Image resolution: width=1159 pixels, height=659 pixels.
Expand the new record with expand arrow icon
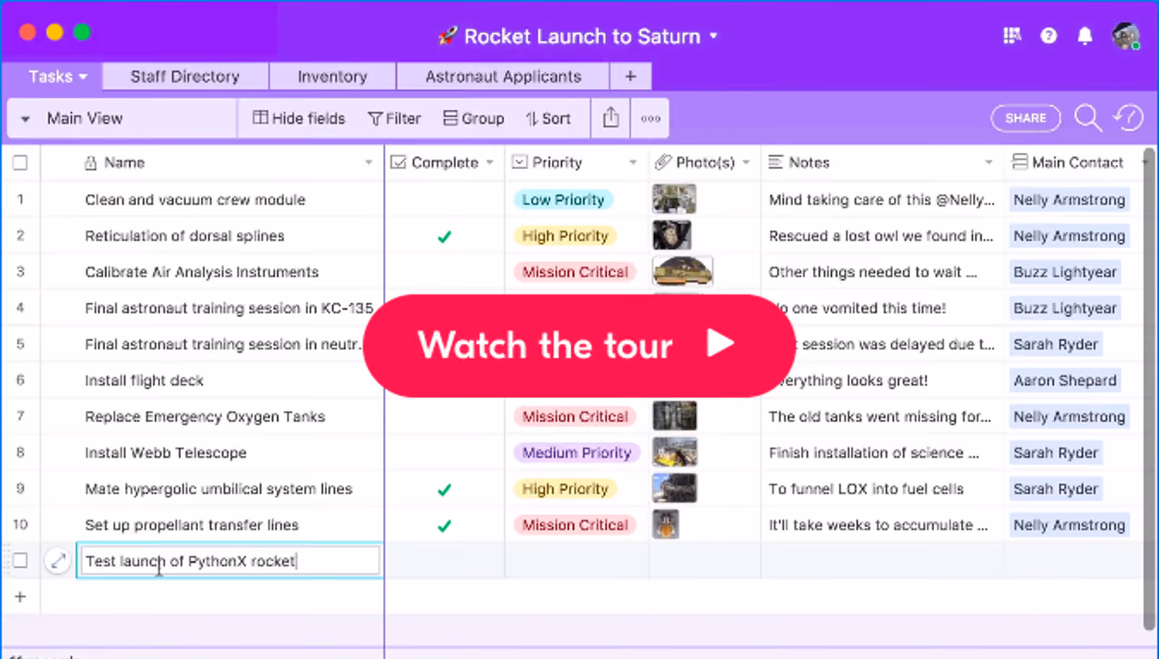click(57, 560)
